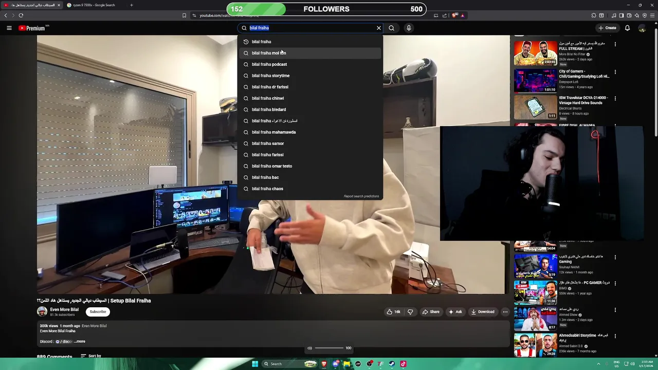Close the active YouTube tab
Viewport: 658px width, 370px height.
coord(59,5)
